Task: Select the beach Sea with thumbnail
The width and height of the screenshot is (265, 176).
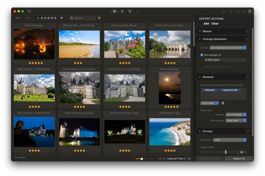Action: pyautogui.click(x=79, y=44)
